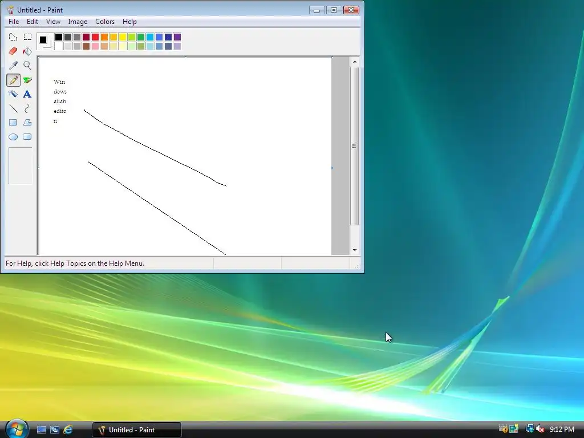This screenshot has width=584, height=438.
Task: Click the Untitled - Paint title bar
Action: (156, 10)
